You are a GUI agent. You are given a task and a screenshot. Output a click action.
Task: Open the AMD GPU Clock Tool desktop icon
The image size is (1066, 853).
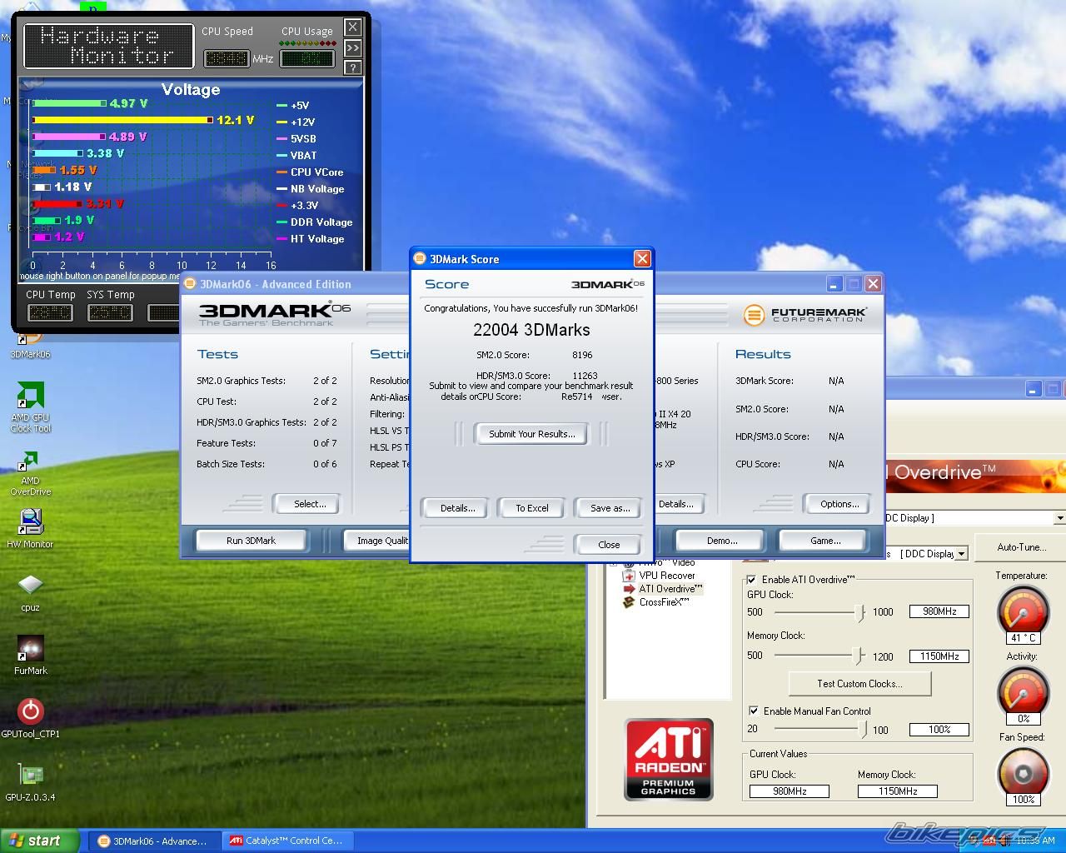click(x=30, y=407)
